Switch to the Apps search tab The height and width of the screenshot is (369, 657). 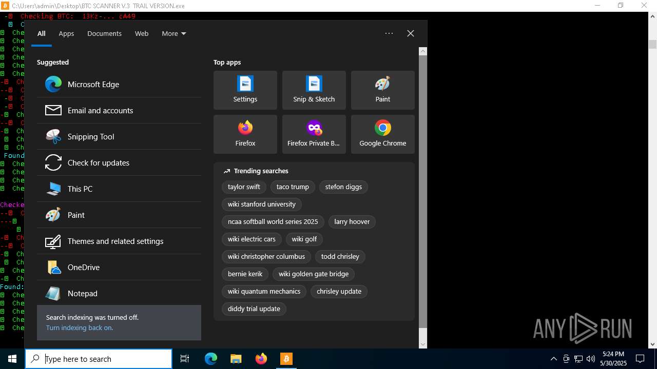[x=66, y=34]
